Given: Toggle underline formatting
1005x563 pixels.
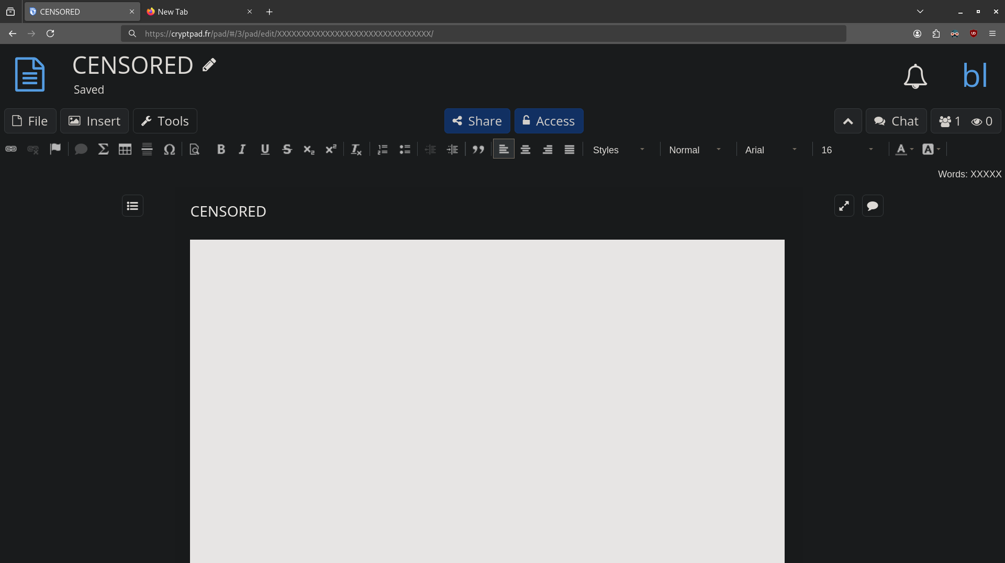Looking at the screenshot, I should pyautogui.click(x=265, y=150).
